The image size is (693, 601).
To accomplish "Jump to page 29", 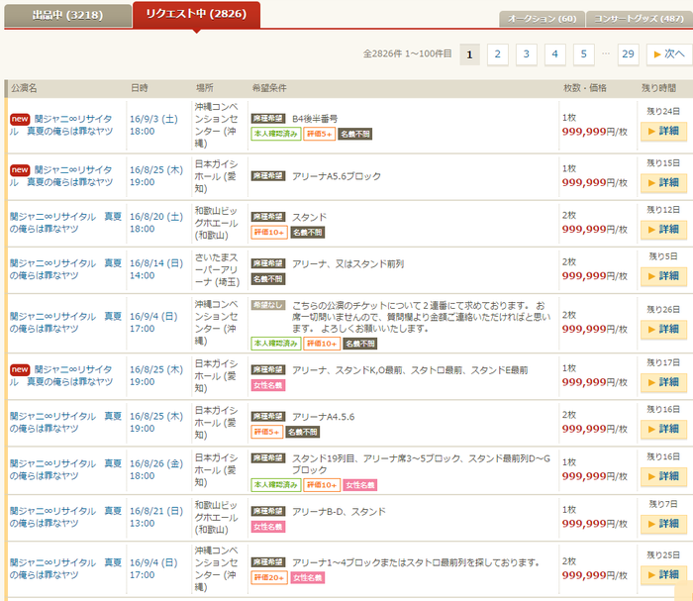I will point(628,54).
